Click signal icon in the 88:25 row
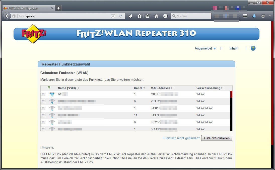The image size is (275, 170). (52, 122)
